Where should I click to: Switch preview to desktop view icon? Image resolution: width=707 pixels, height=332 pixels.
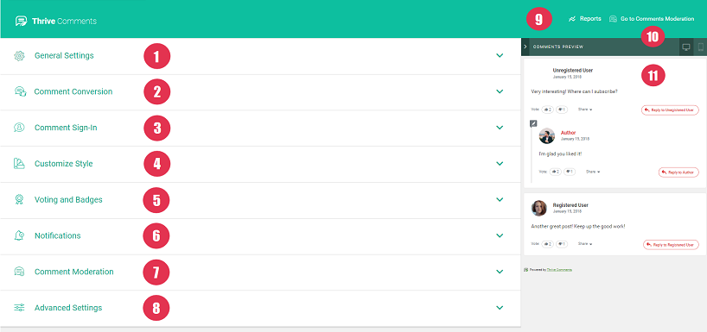(x=686, y=47)
